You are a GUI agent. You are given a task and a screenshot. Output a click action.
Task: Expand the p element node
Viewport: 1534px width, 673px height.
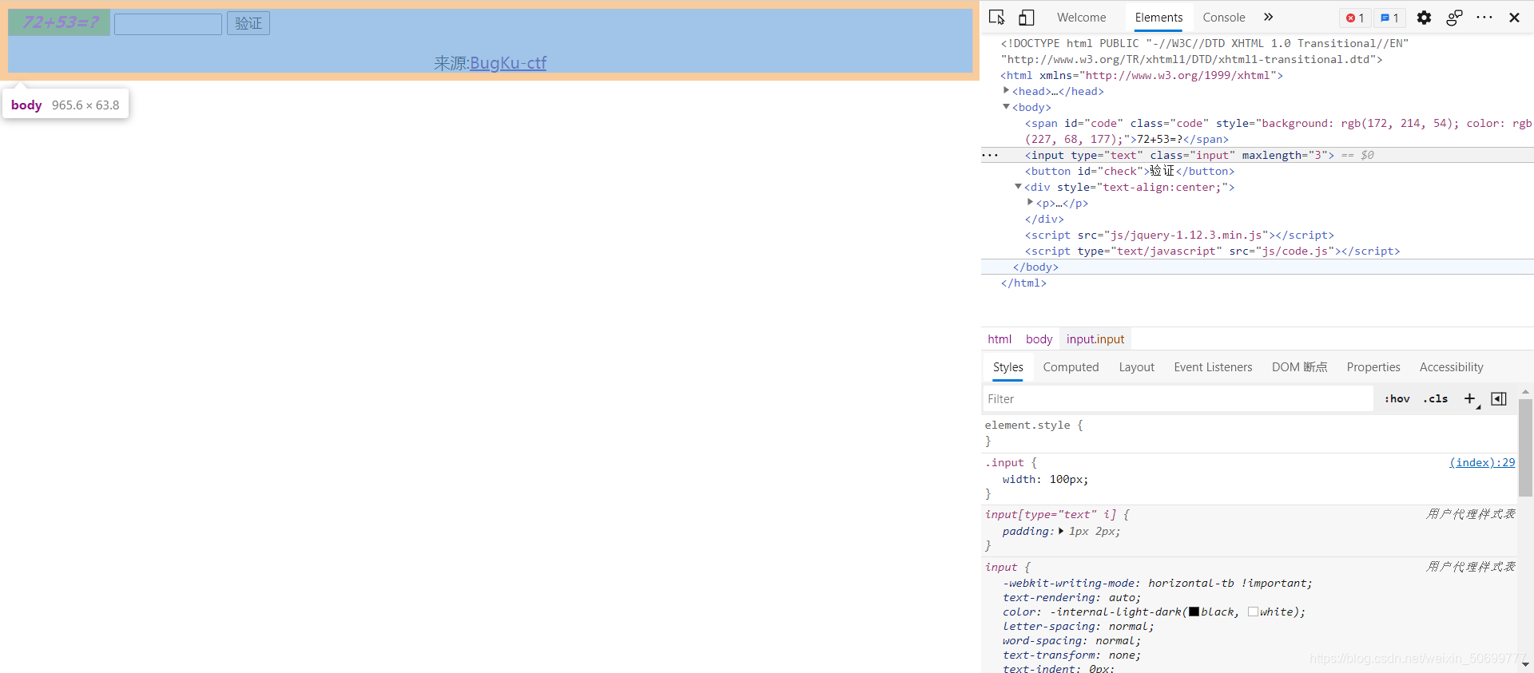tap(1030, 203)
